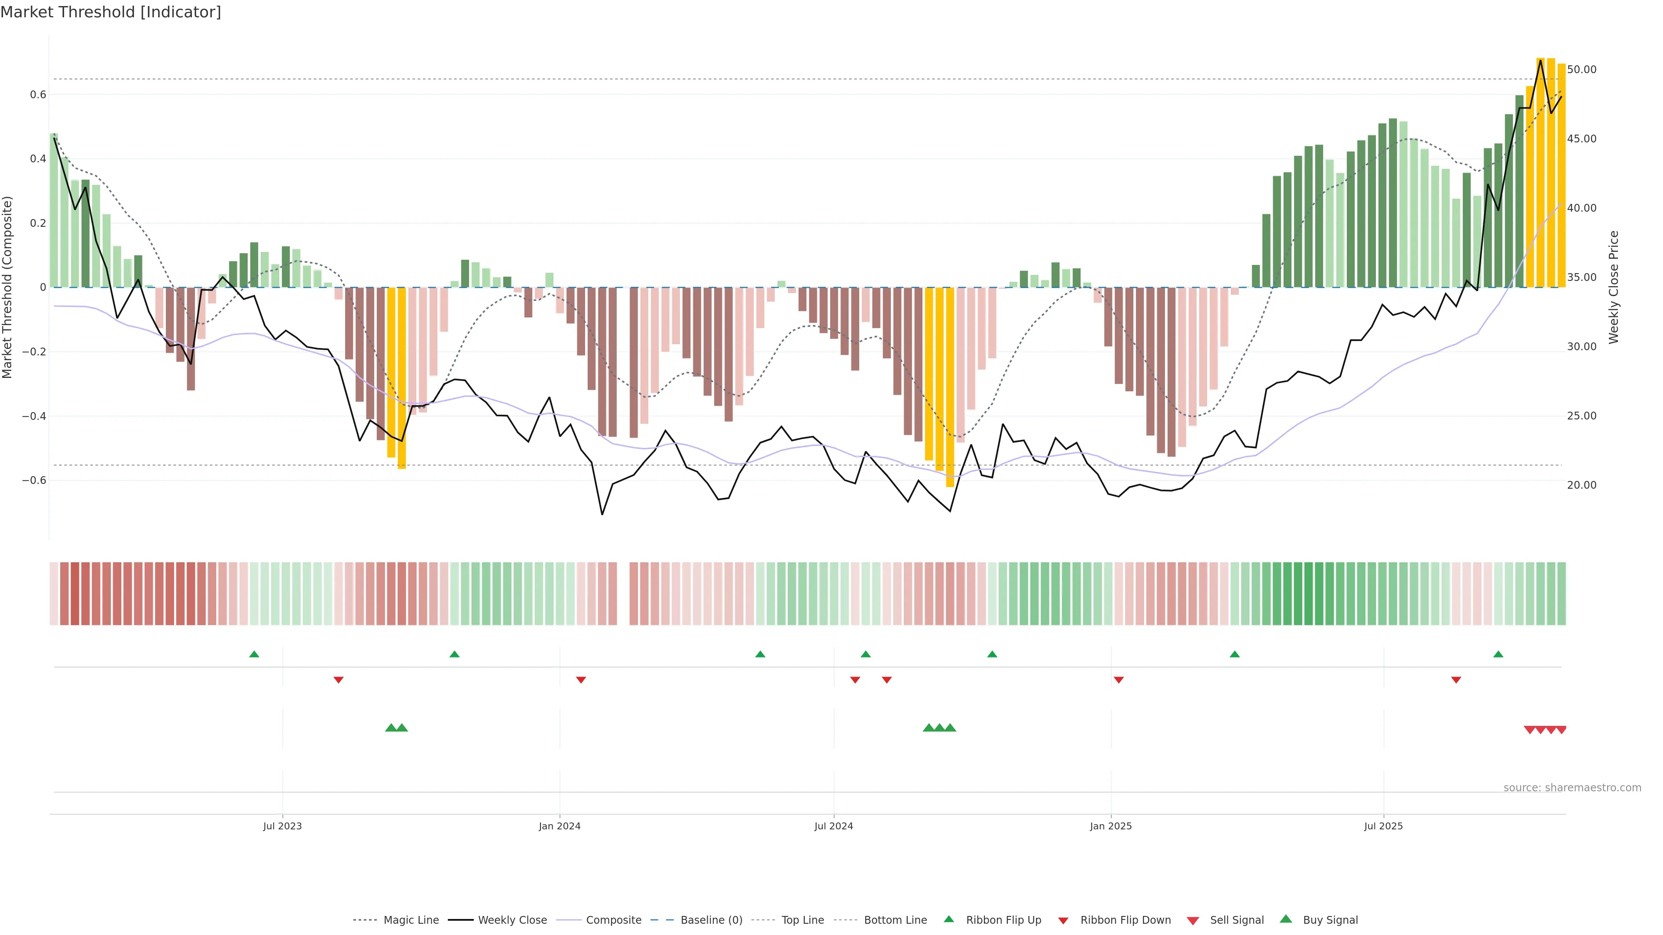Click the Sell Signal legend icon

1192,921
